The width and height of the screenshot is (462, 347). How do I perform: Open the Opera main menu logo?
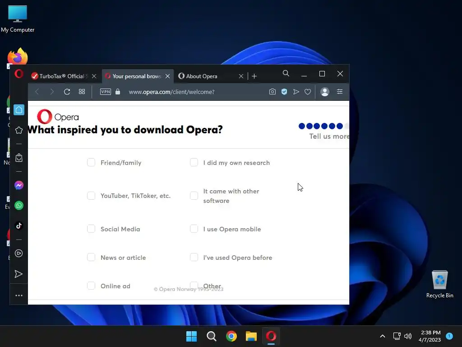tap(19, 74)
